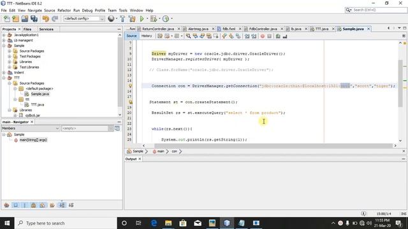
Task: Click the Open Project toolbar icon
Action: click(25, 18)
